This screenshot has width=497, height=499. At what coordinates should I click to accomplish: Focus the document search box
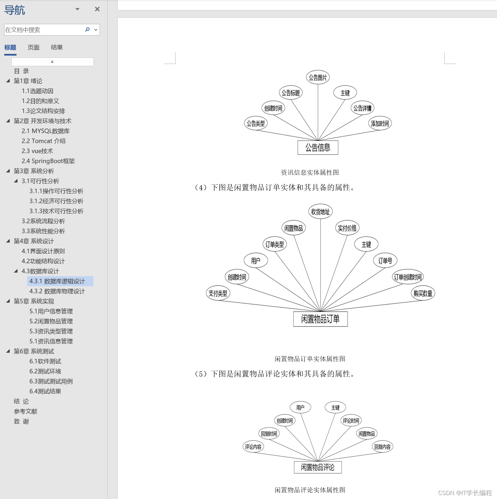44,30
